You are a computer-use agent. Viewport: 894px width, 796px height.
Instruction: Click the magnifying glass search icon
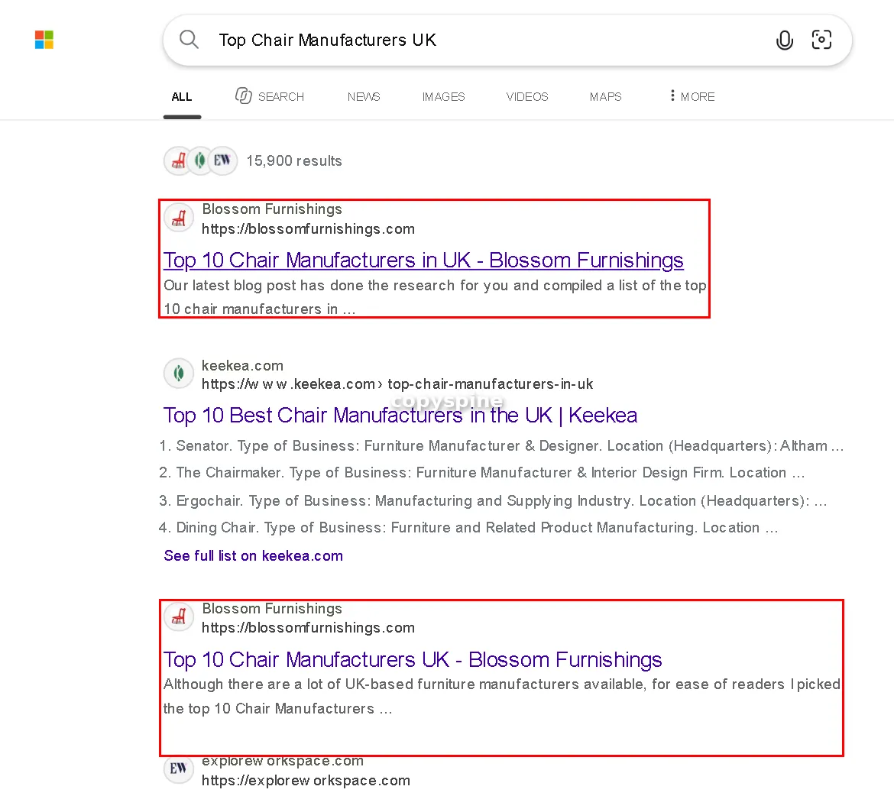point(189,40)
